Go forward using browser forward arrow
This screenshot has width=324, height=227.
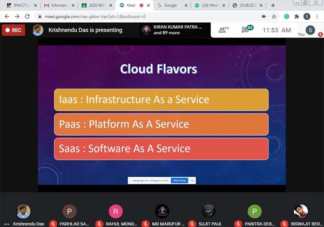pyautogui.click(x=17, y=17)
